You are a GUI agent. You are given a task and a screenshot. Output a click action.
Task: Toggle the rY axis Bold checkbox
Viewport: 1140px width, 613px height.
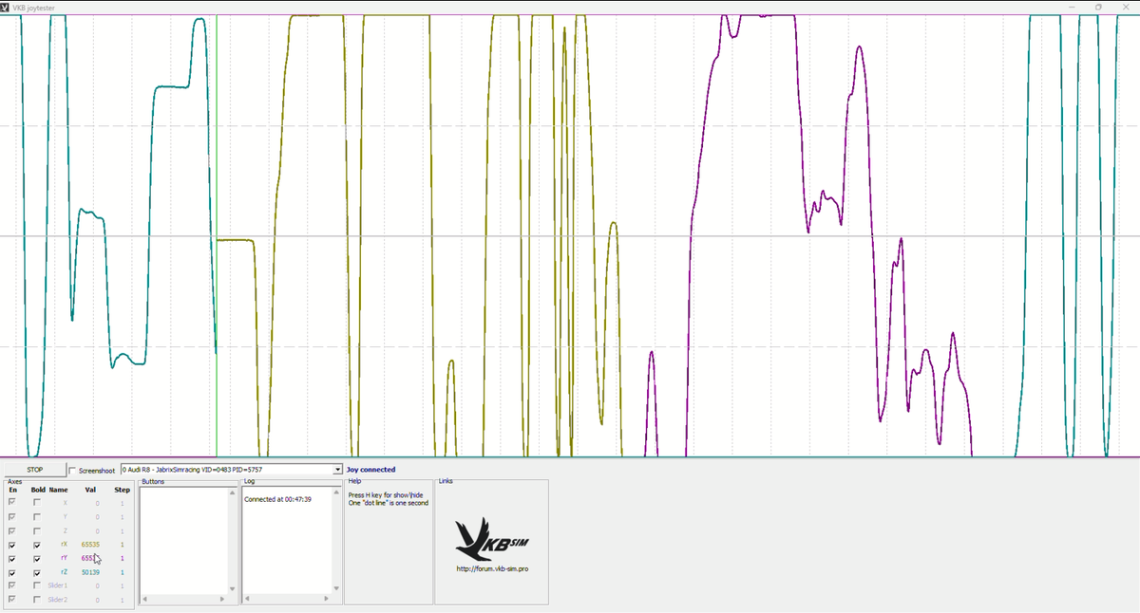point(37,559)
